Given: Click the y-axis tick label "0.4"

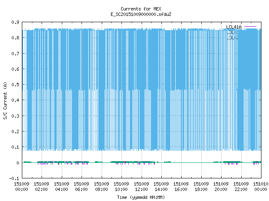Looking at the screenshot, I should [x=15, y=100].
